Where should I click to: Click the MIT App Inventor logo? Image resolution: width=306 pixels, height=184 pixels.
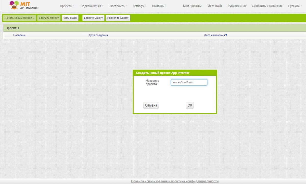click(x=23, y=5)
